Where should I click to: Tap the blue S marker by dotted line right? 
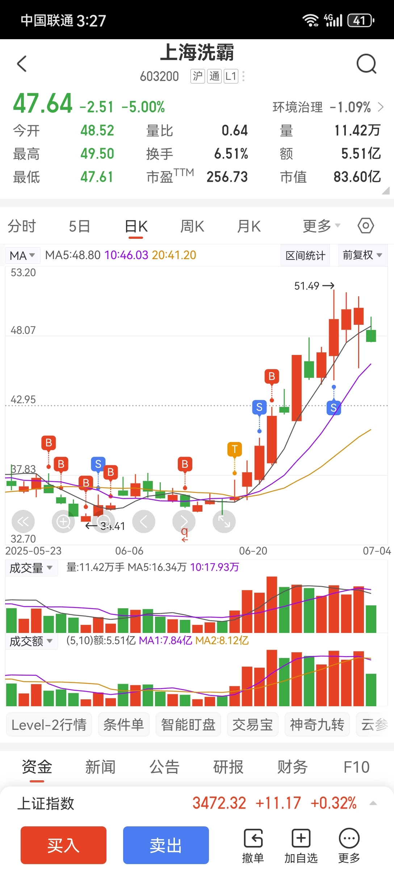(334, 408)
